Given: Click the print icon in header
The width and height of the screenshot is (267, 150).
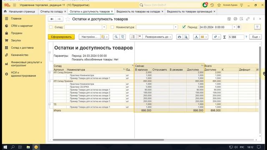Looking at the screenshot, I should [x=235, y=19].
